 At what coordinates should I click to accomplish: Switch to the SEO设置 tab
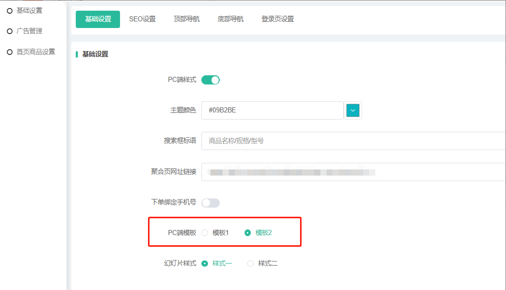pos(142,19)
